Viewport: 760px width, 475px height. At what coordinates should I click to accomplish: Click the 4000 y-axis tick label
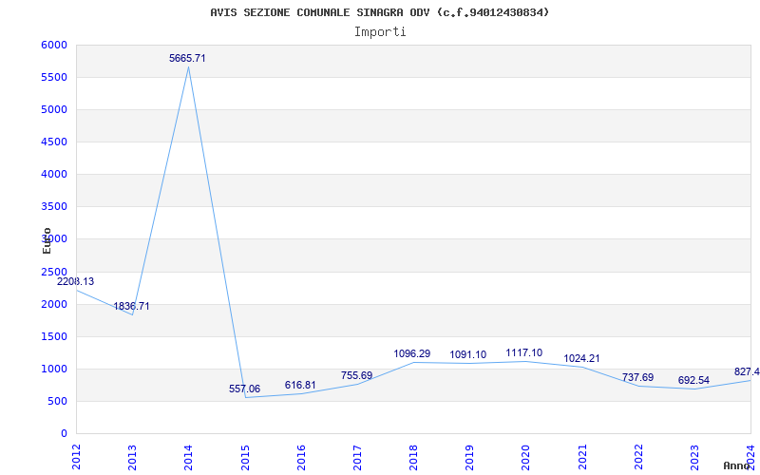(54, 174)
